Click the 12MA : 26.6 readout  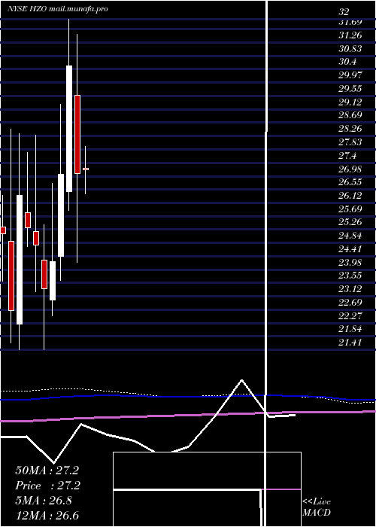tap(47, 516)
